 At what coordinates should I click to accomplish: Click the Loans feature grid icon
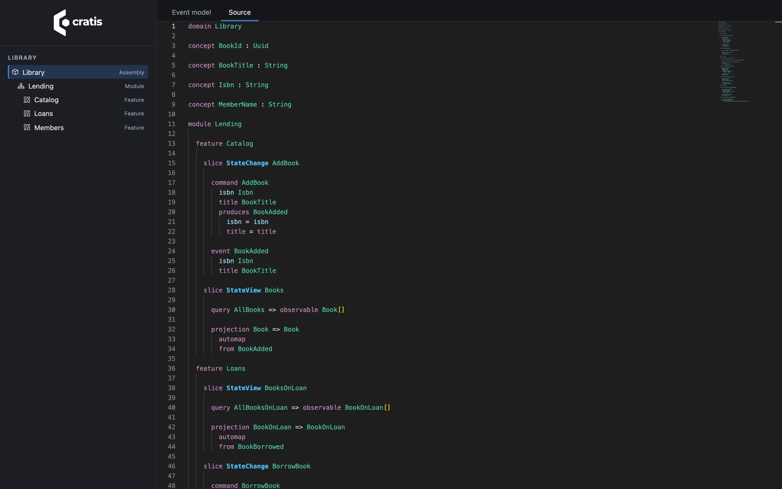click(x=27, y=113)
